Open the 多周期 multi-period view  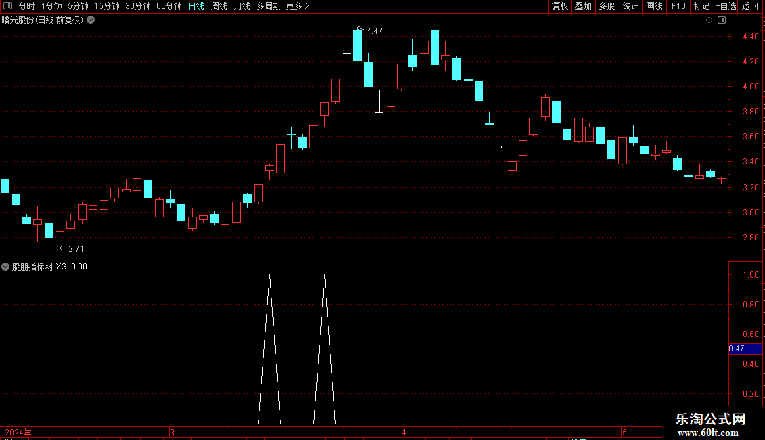point(268,6)
